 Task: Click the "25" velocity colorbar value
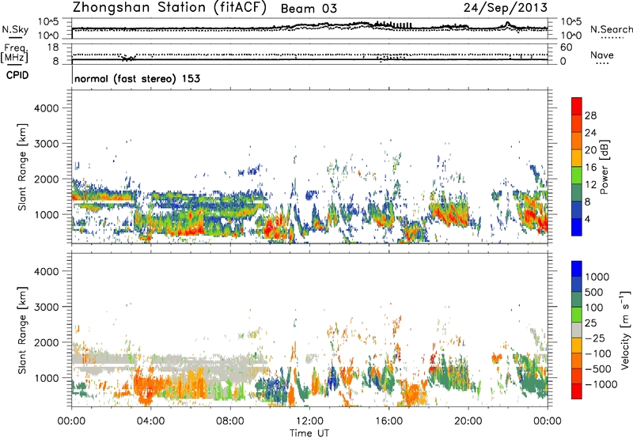point(591,323)
